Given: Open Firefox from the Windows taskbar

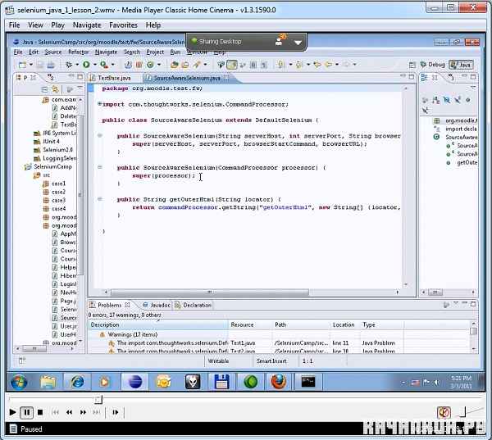Looking at the screenshot, I should click(279, 382).
